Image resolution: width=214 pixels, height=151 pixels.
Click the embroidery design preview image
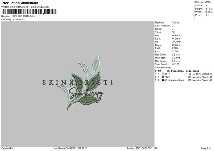point(78,84)
